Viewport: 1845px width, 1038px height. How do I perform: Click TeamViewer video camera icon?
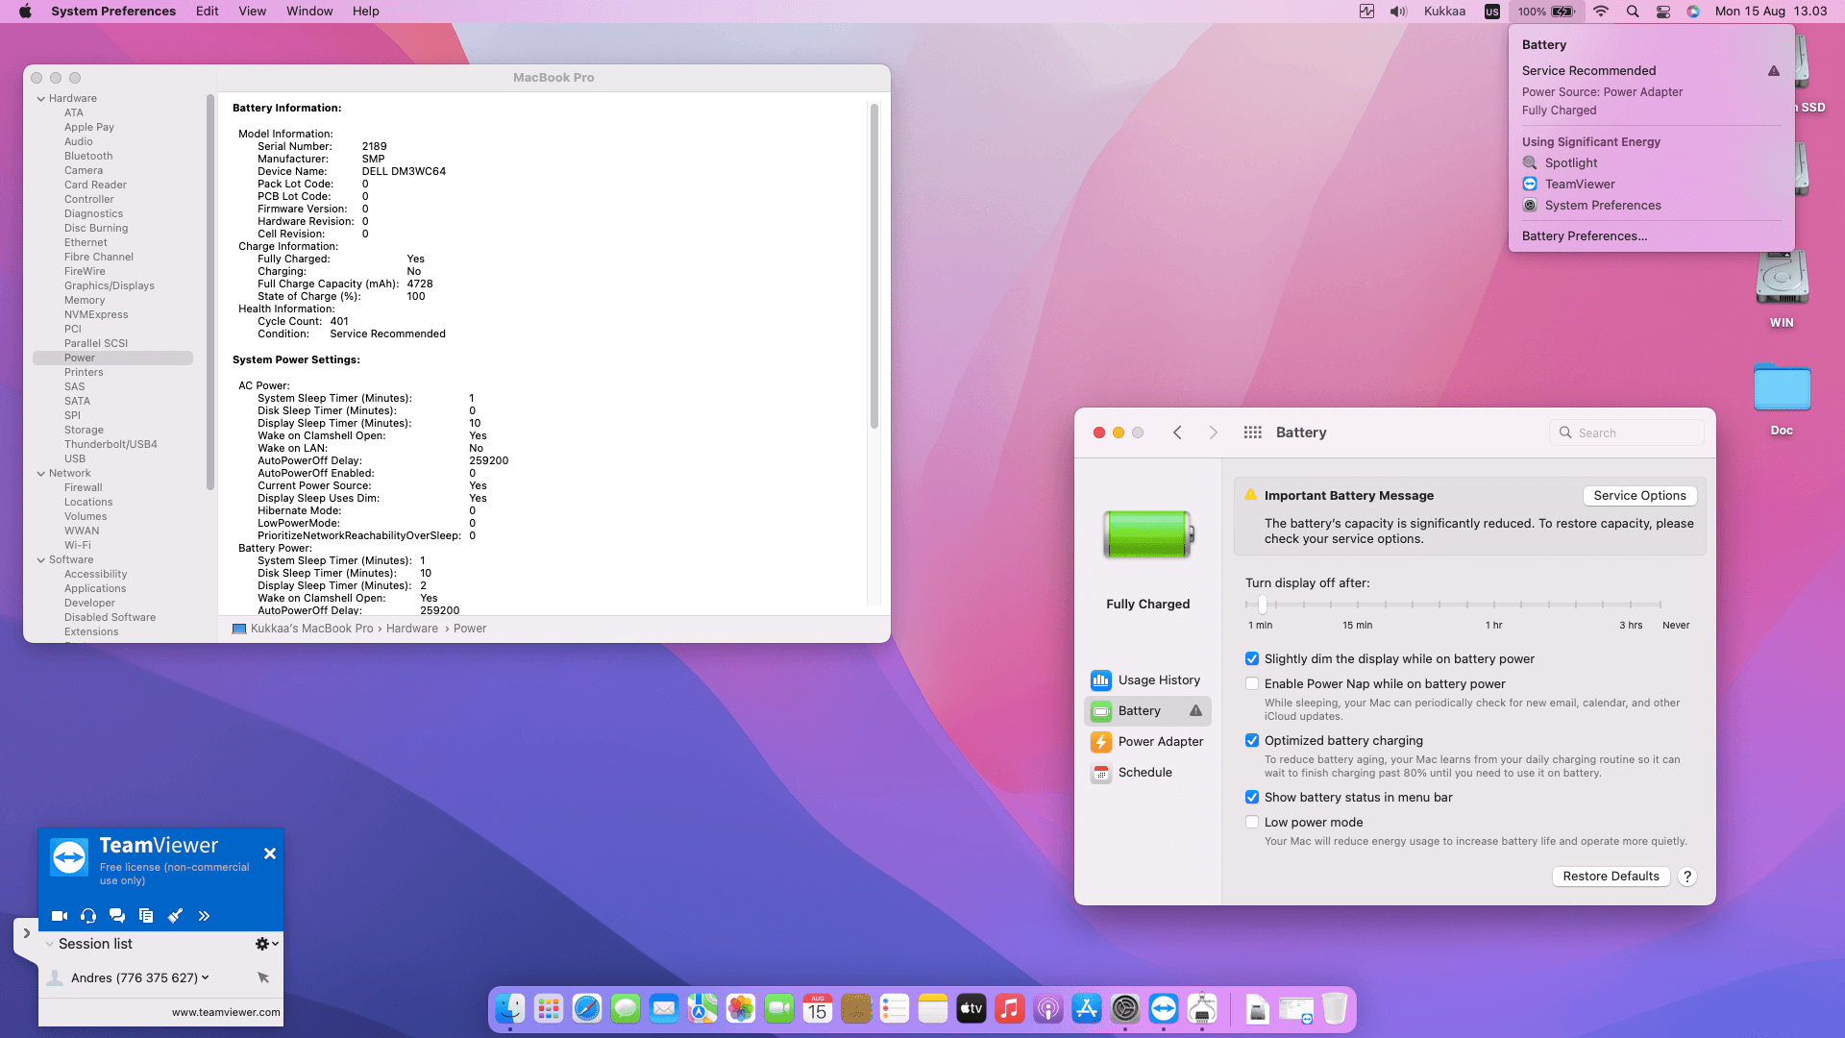(60, 916)
